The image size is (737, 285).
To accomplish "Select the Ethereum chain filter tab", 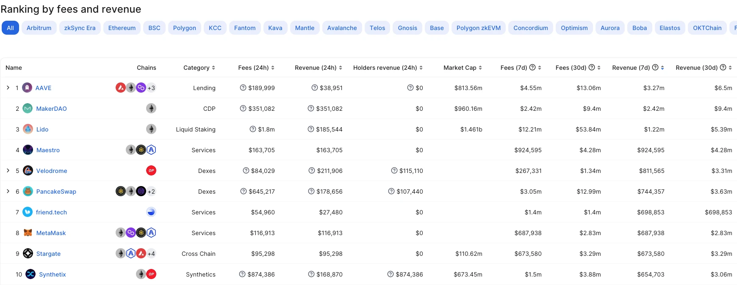I will click(x=122, y=28).
